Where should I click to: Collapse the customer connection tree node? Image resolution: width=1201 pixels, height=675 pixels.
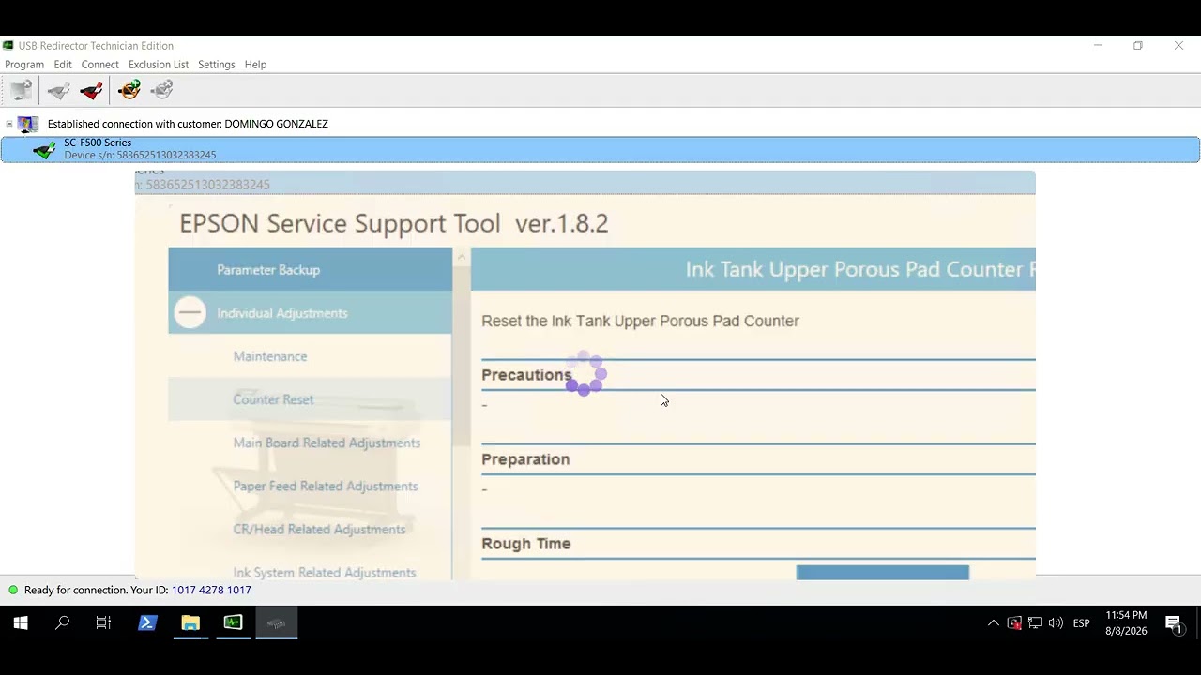(x=9, y=124)
